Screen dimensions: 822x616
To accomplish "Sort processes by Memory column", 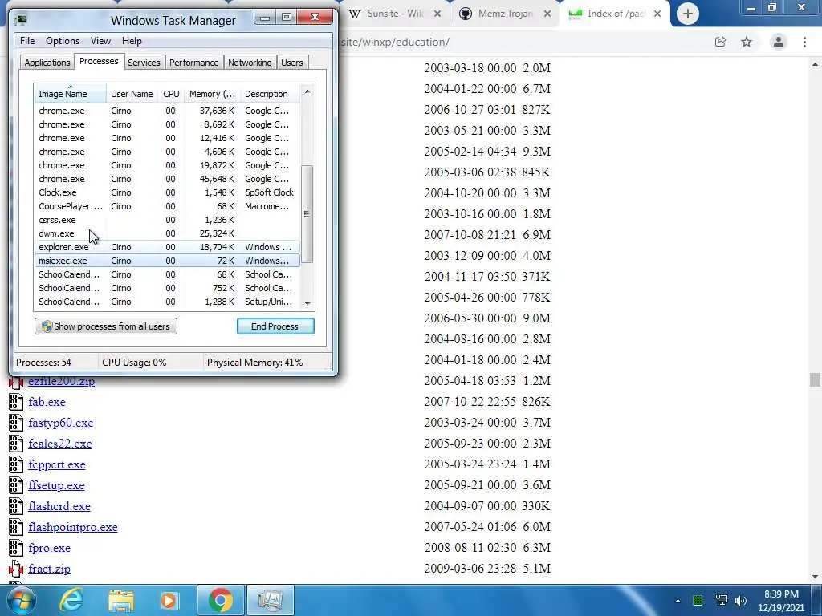I will pos(212,94).
